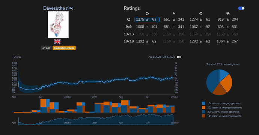
Task: Open the Edit profile button
Action: (46, 48)
